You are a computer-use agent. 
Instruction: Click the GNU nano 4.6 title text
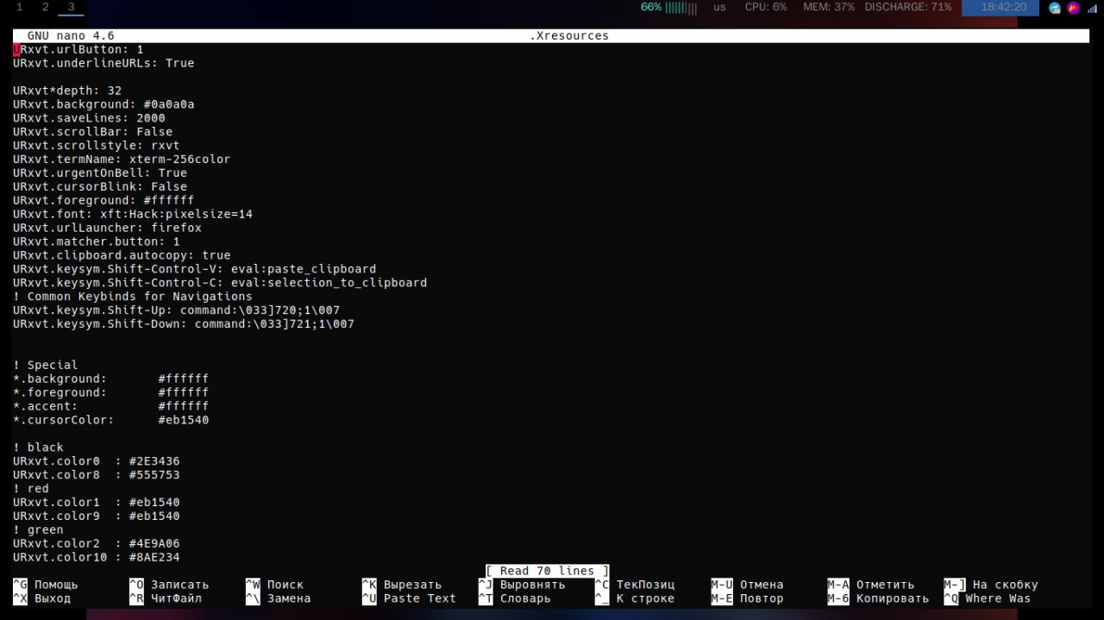(71, 35)
